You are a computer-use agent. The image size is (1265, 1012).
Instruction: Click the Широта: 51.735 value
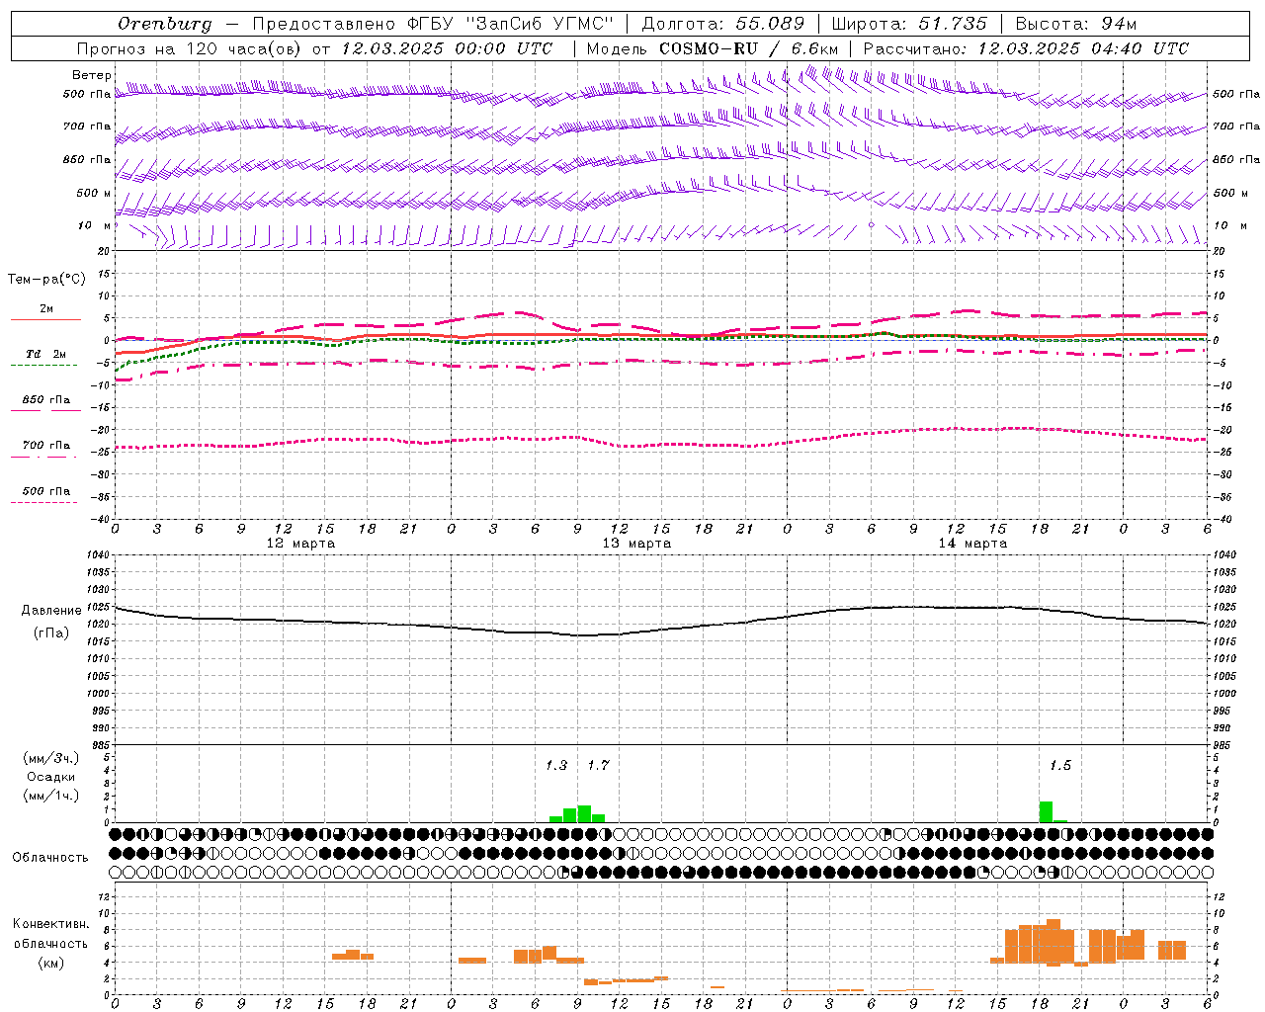(909, 24)
